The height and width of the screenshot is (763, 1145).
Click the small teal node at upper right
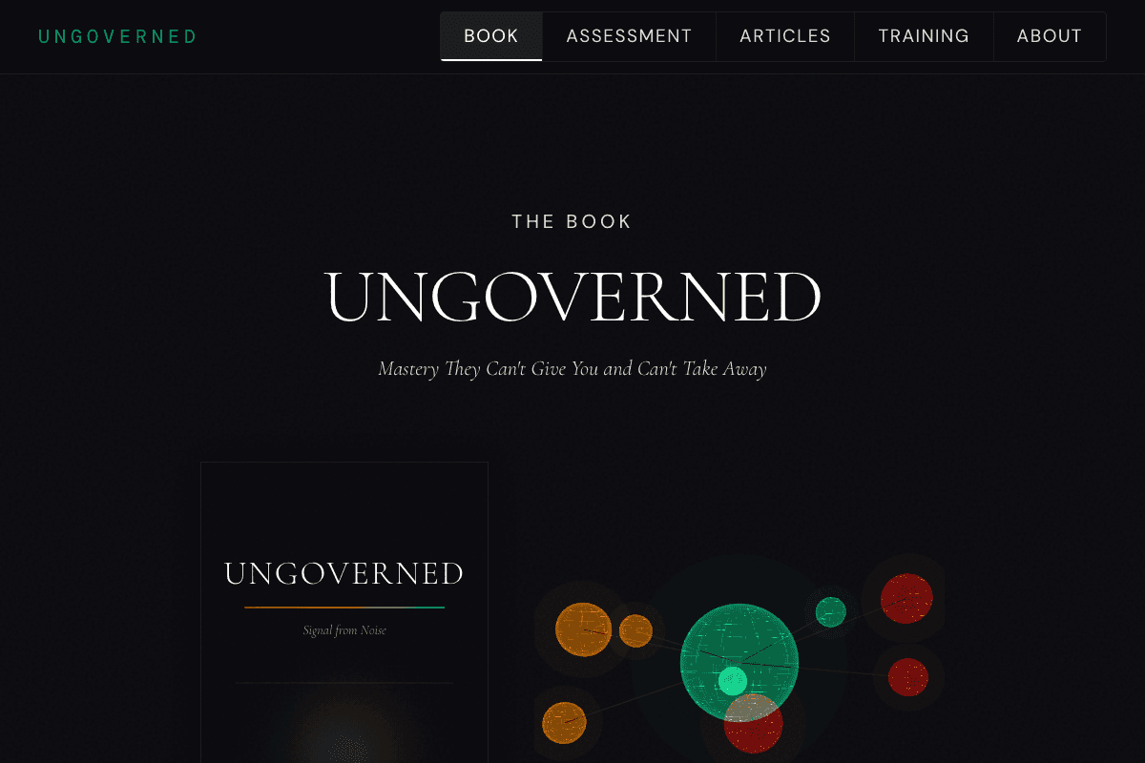(x=830, y=611)
